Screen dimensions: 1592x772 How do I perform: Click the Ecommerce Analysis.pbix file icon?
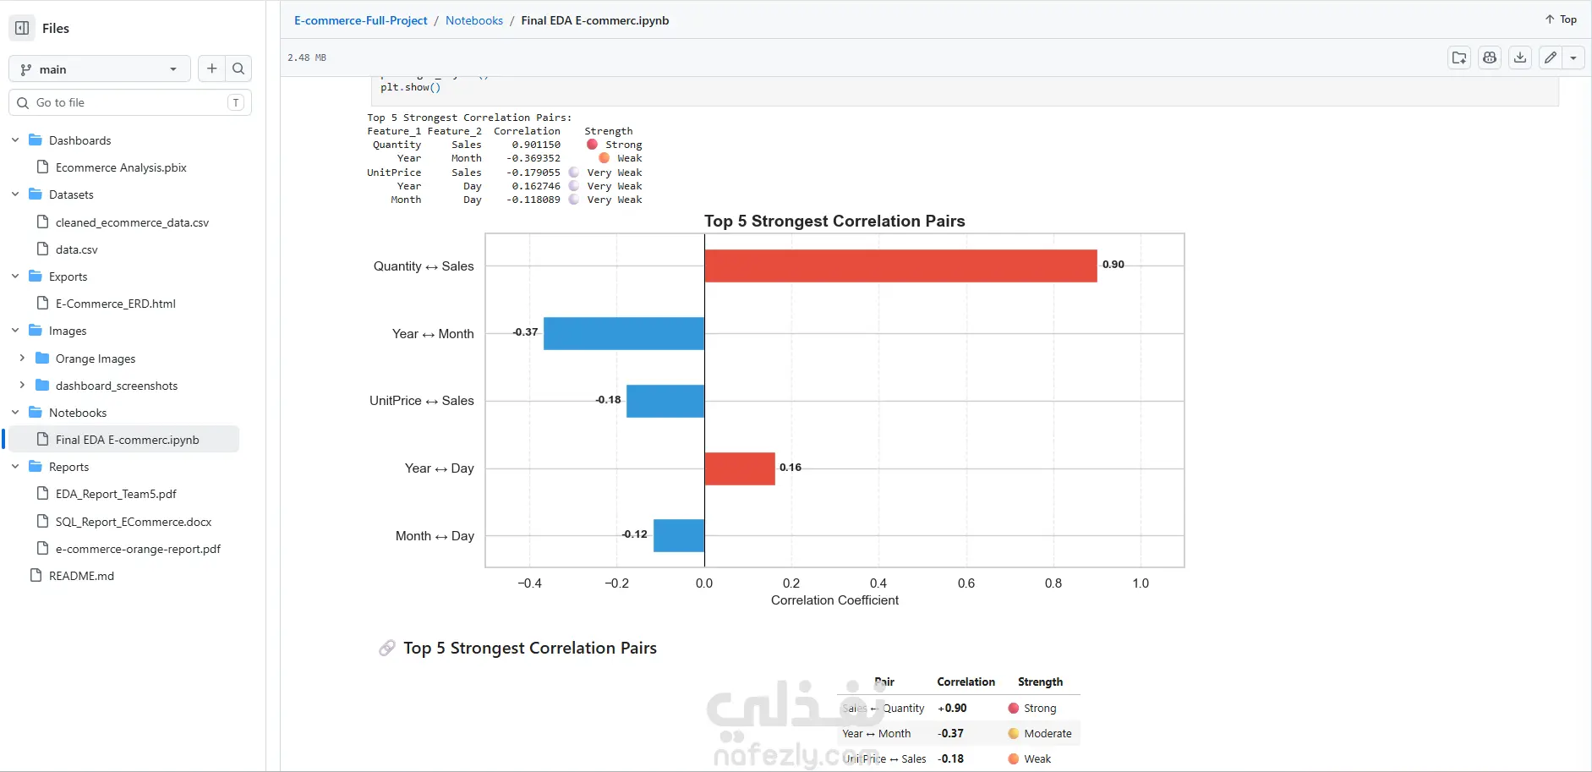click(42, 167)
